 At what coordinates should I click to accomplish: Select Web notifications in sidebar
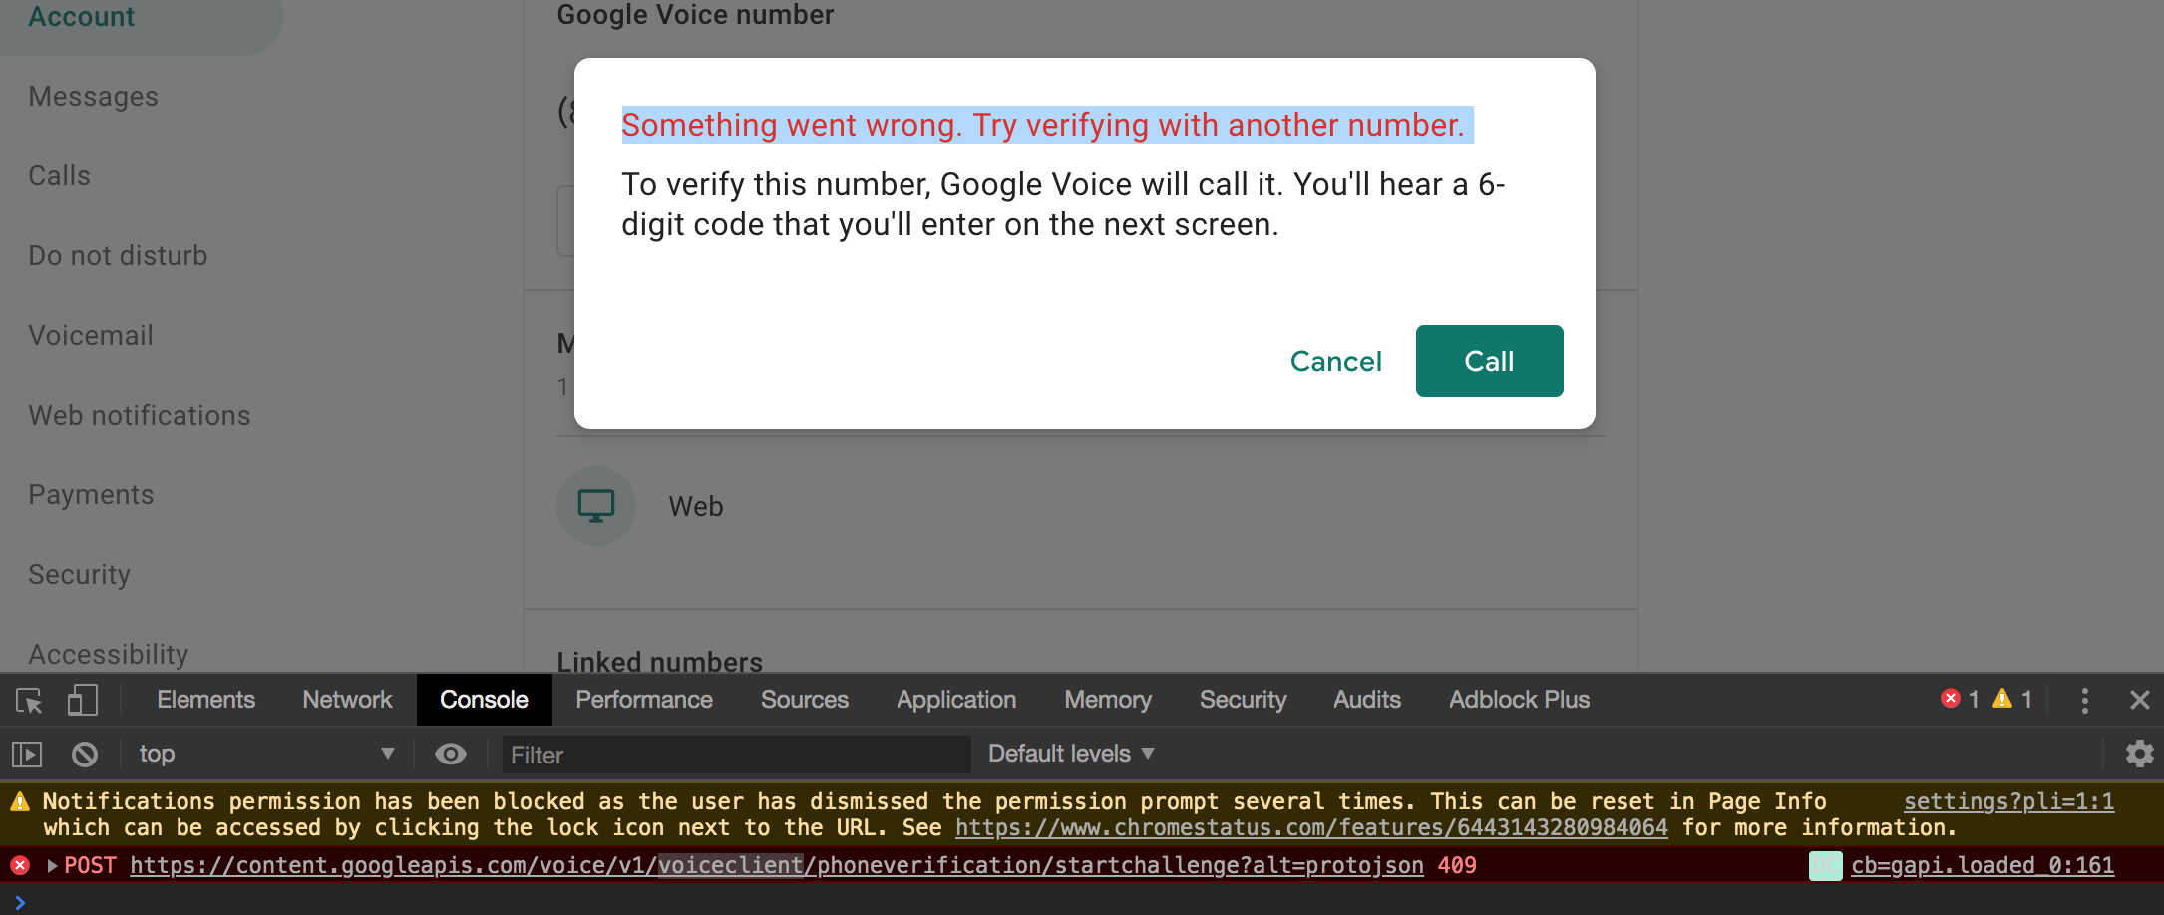click(x=140, y=416)
